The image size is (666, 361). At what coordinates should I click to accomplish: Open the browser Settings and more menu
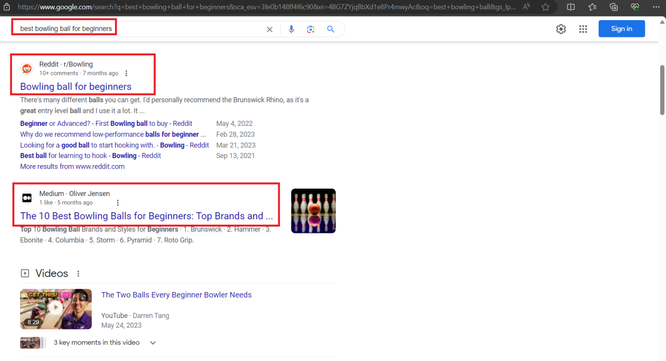click(656, 7)
